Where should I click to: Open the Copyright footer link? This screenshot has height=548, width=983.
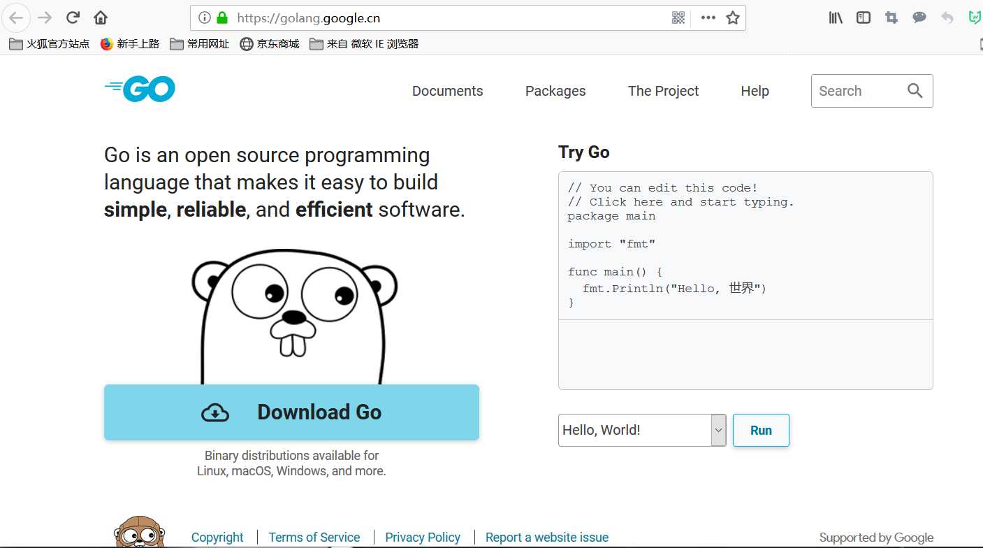tap(217, 538)
